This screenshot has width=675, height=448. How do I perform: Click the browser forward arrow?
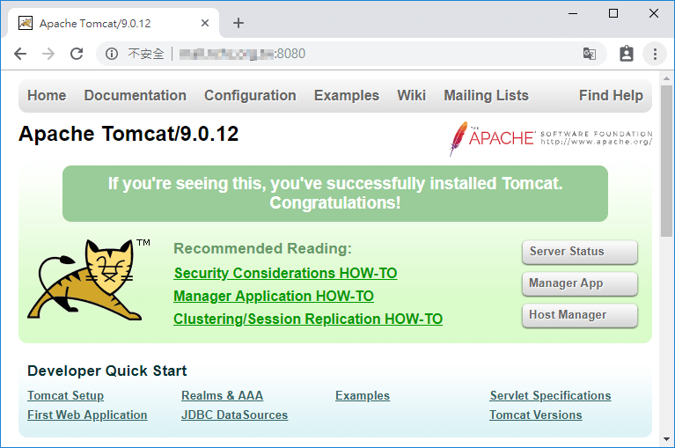point(48,54)
